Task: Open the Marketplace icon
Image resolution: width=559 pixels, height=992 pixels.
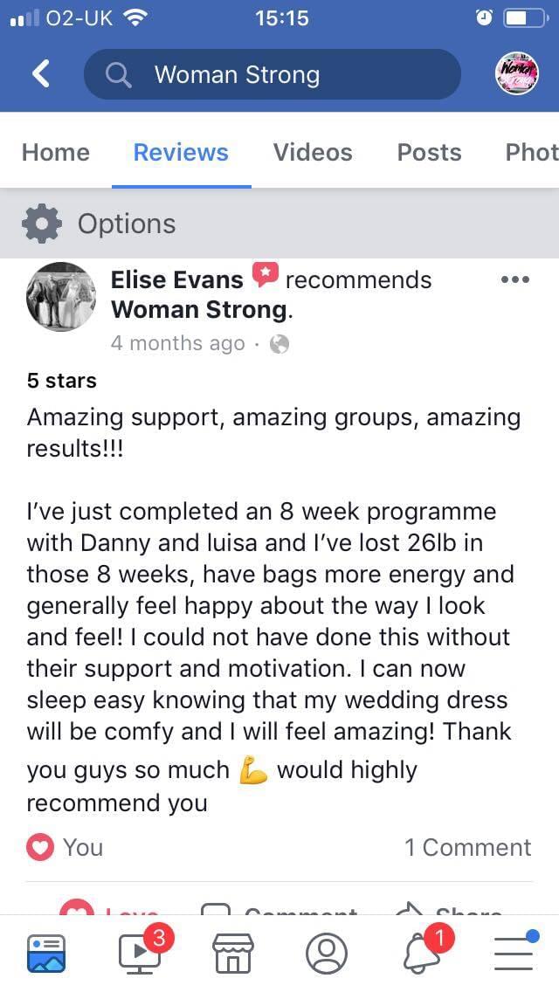Action: coord(233,953)
